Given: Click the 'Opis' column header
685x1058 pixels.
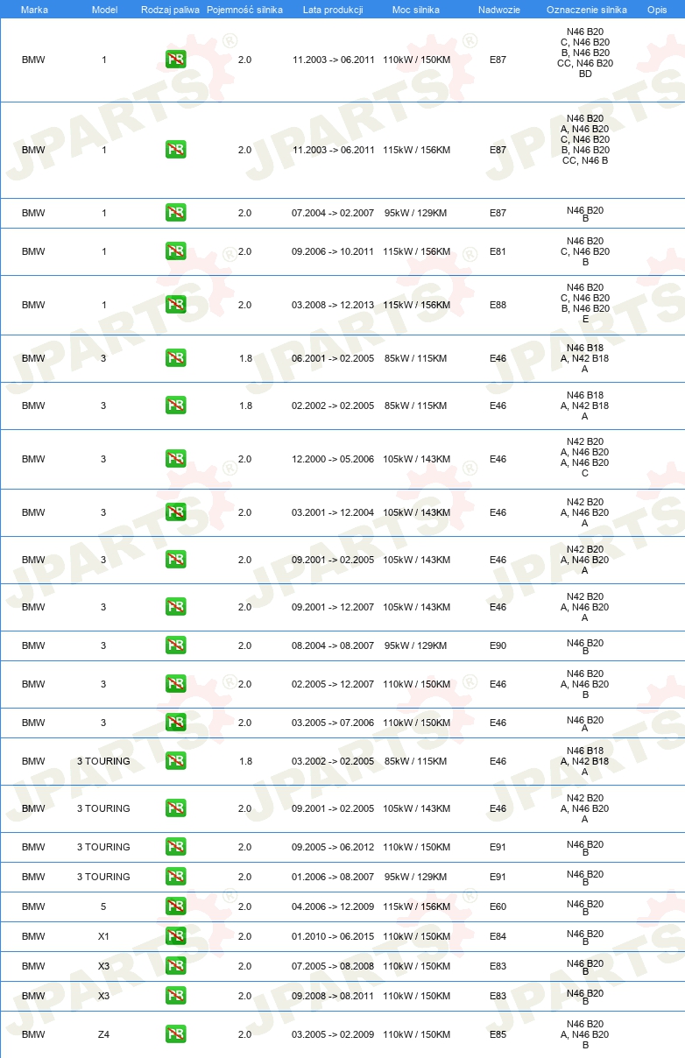Looking at the screenshot, I should coord(657,10).
